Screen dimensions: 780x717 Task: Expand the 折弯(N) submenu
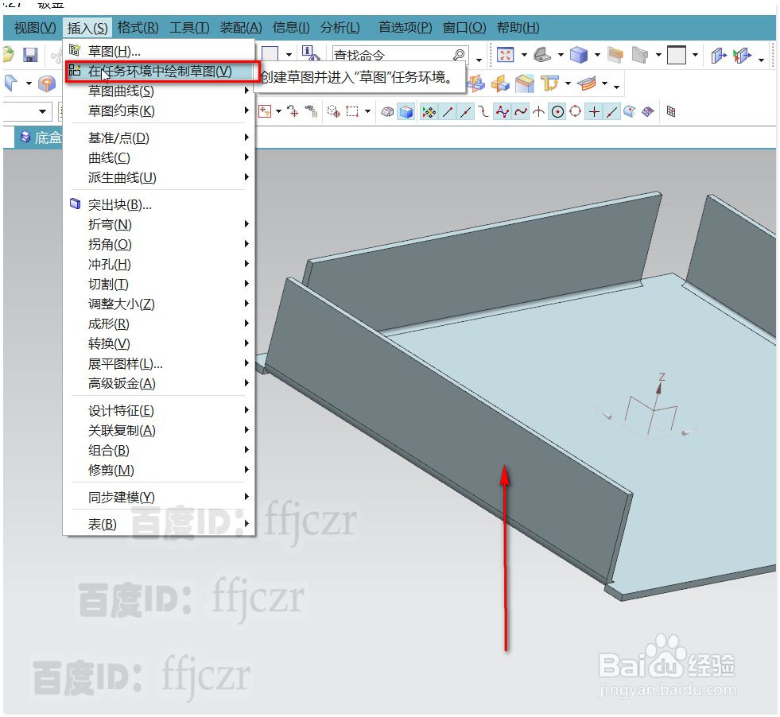159,224
